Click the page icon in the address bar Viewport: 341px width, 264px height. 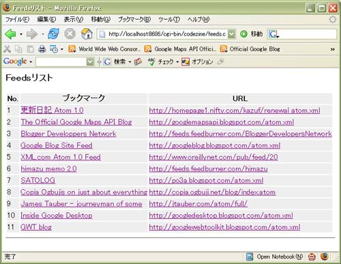click(x=102, y=34)
